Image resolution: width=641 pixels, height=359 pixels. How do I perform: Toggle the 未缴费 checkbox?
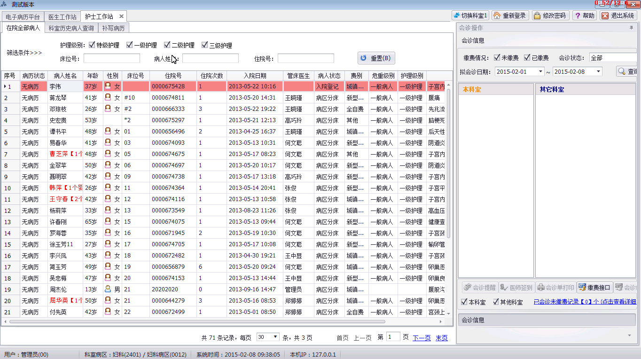coord(497,58)
